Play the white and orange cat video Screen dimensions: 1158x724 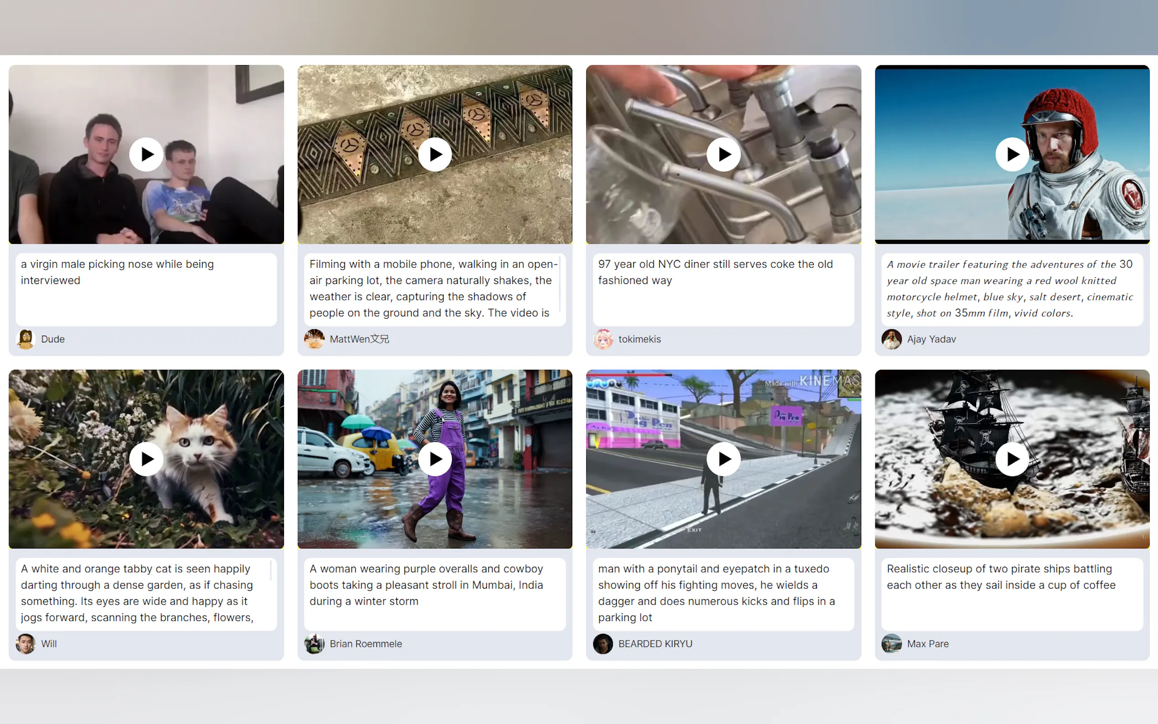tap(146, 459)
